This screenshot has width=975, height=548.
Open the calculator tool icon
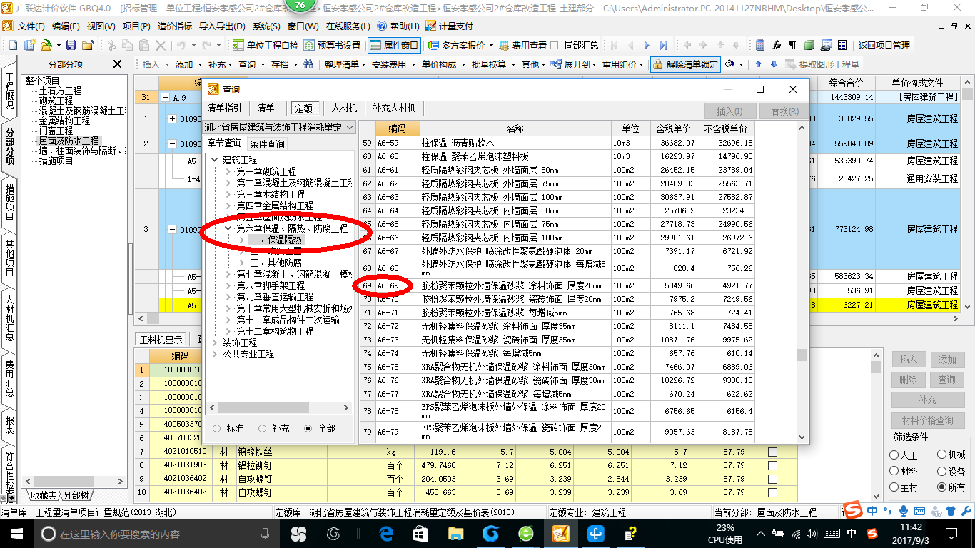[761, 45]
